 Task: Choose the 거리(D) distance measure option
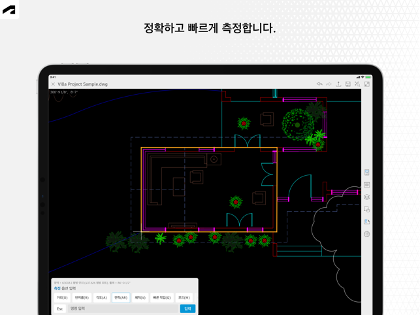point(62,298)
